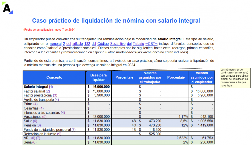Click the Actualícese "A" logo icon
This screenshot has height=145, width=252.
7,8
